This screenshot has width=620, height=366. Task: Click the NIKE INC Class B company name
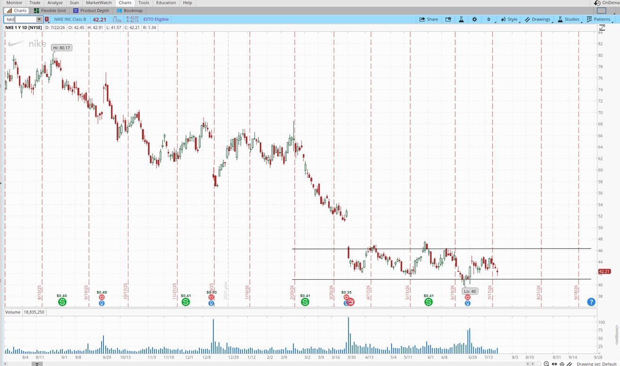pyautogui.click(x=70, y=19)
